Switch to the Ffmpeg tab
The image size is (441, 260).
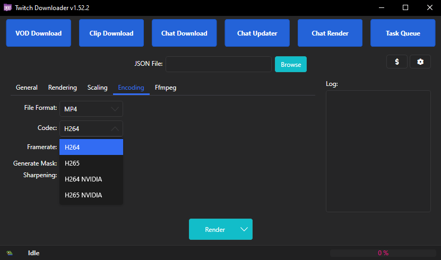coord(166,88)
